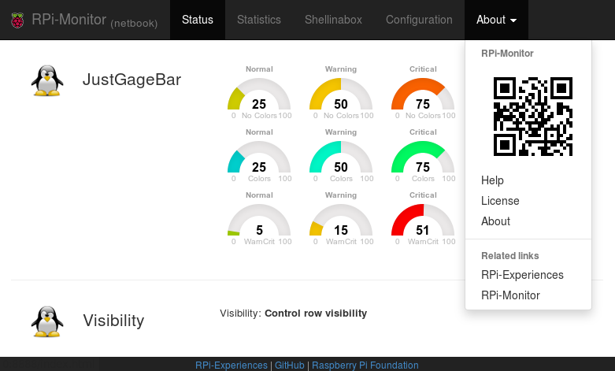Switch to the Shellinabox tab

(x=333, y=20)
